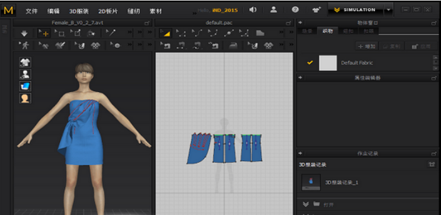Toggle the avatar head render icon
Image resolution: width=441 pixels, height=215 pixels.
[25, 98]
